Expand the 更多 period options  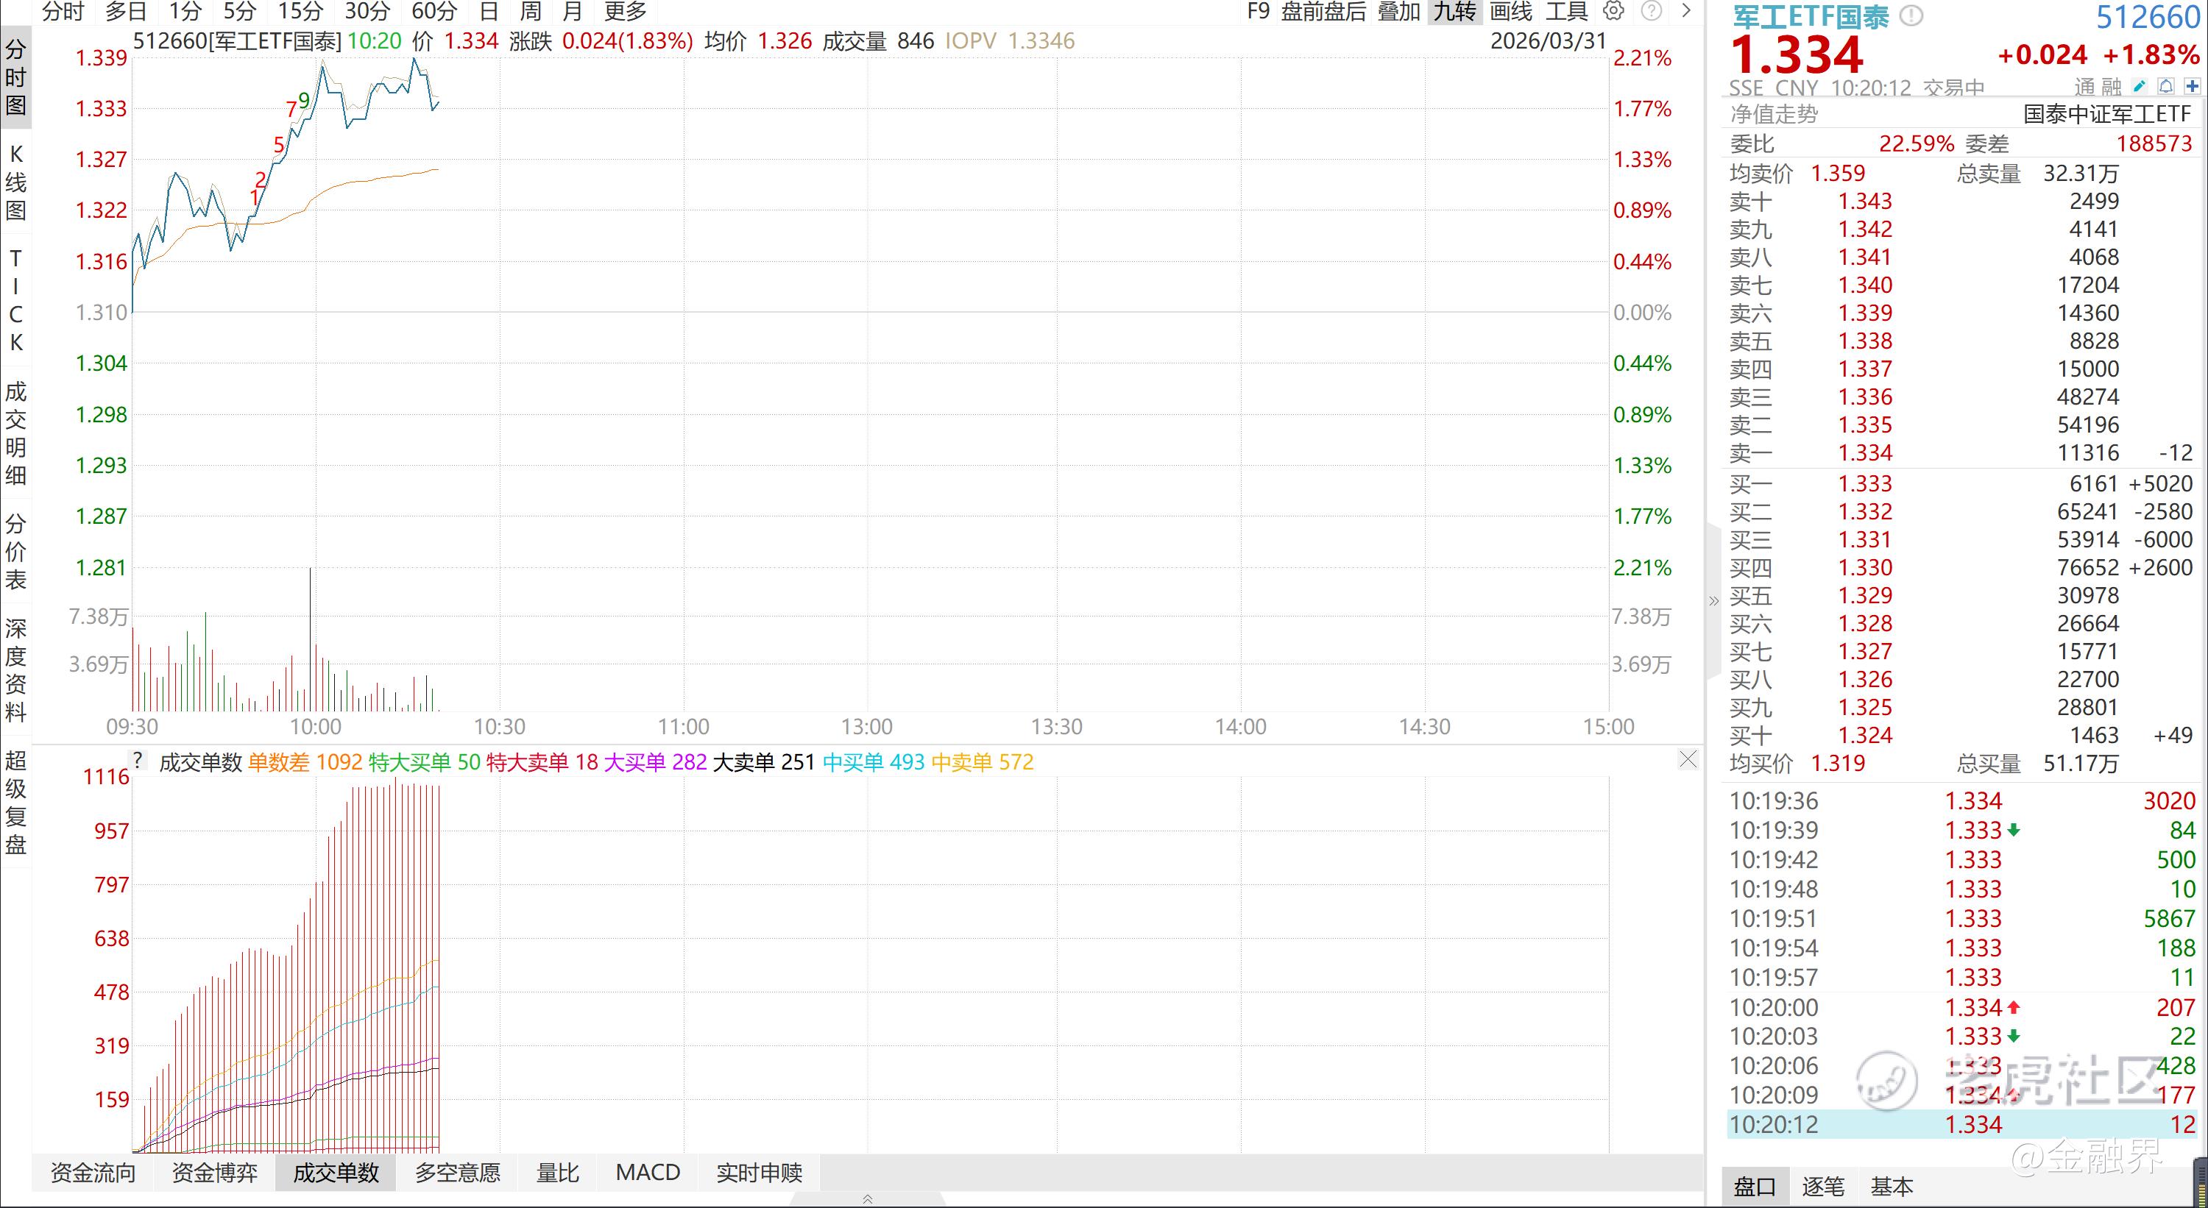625,11
